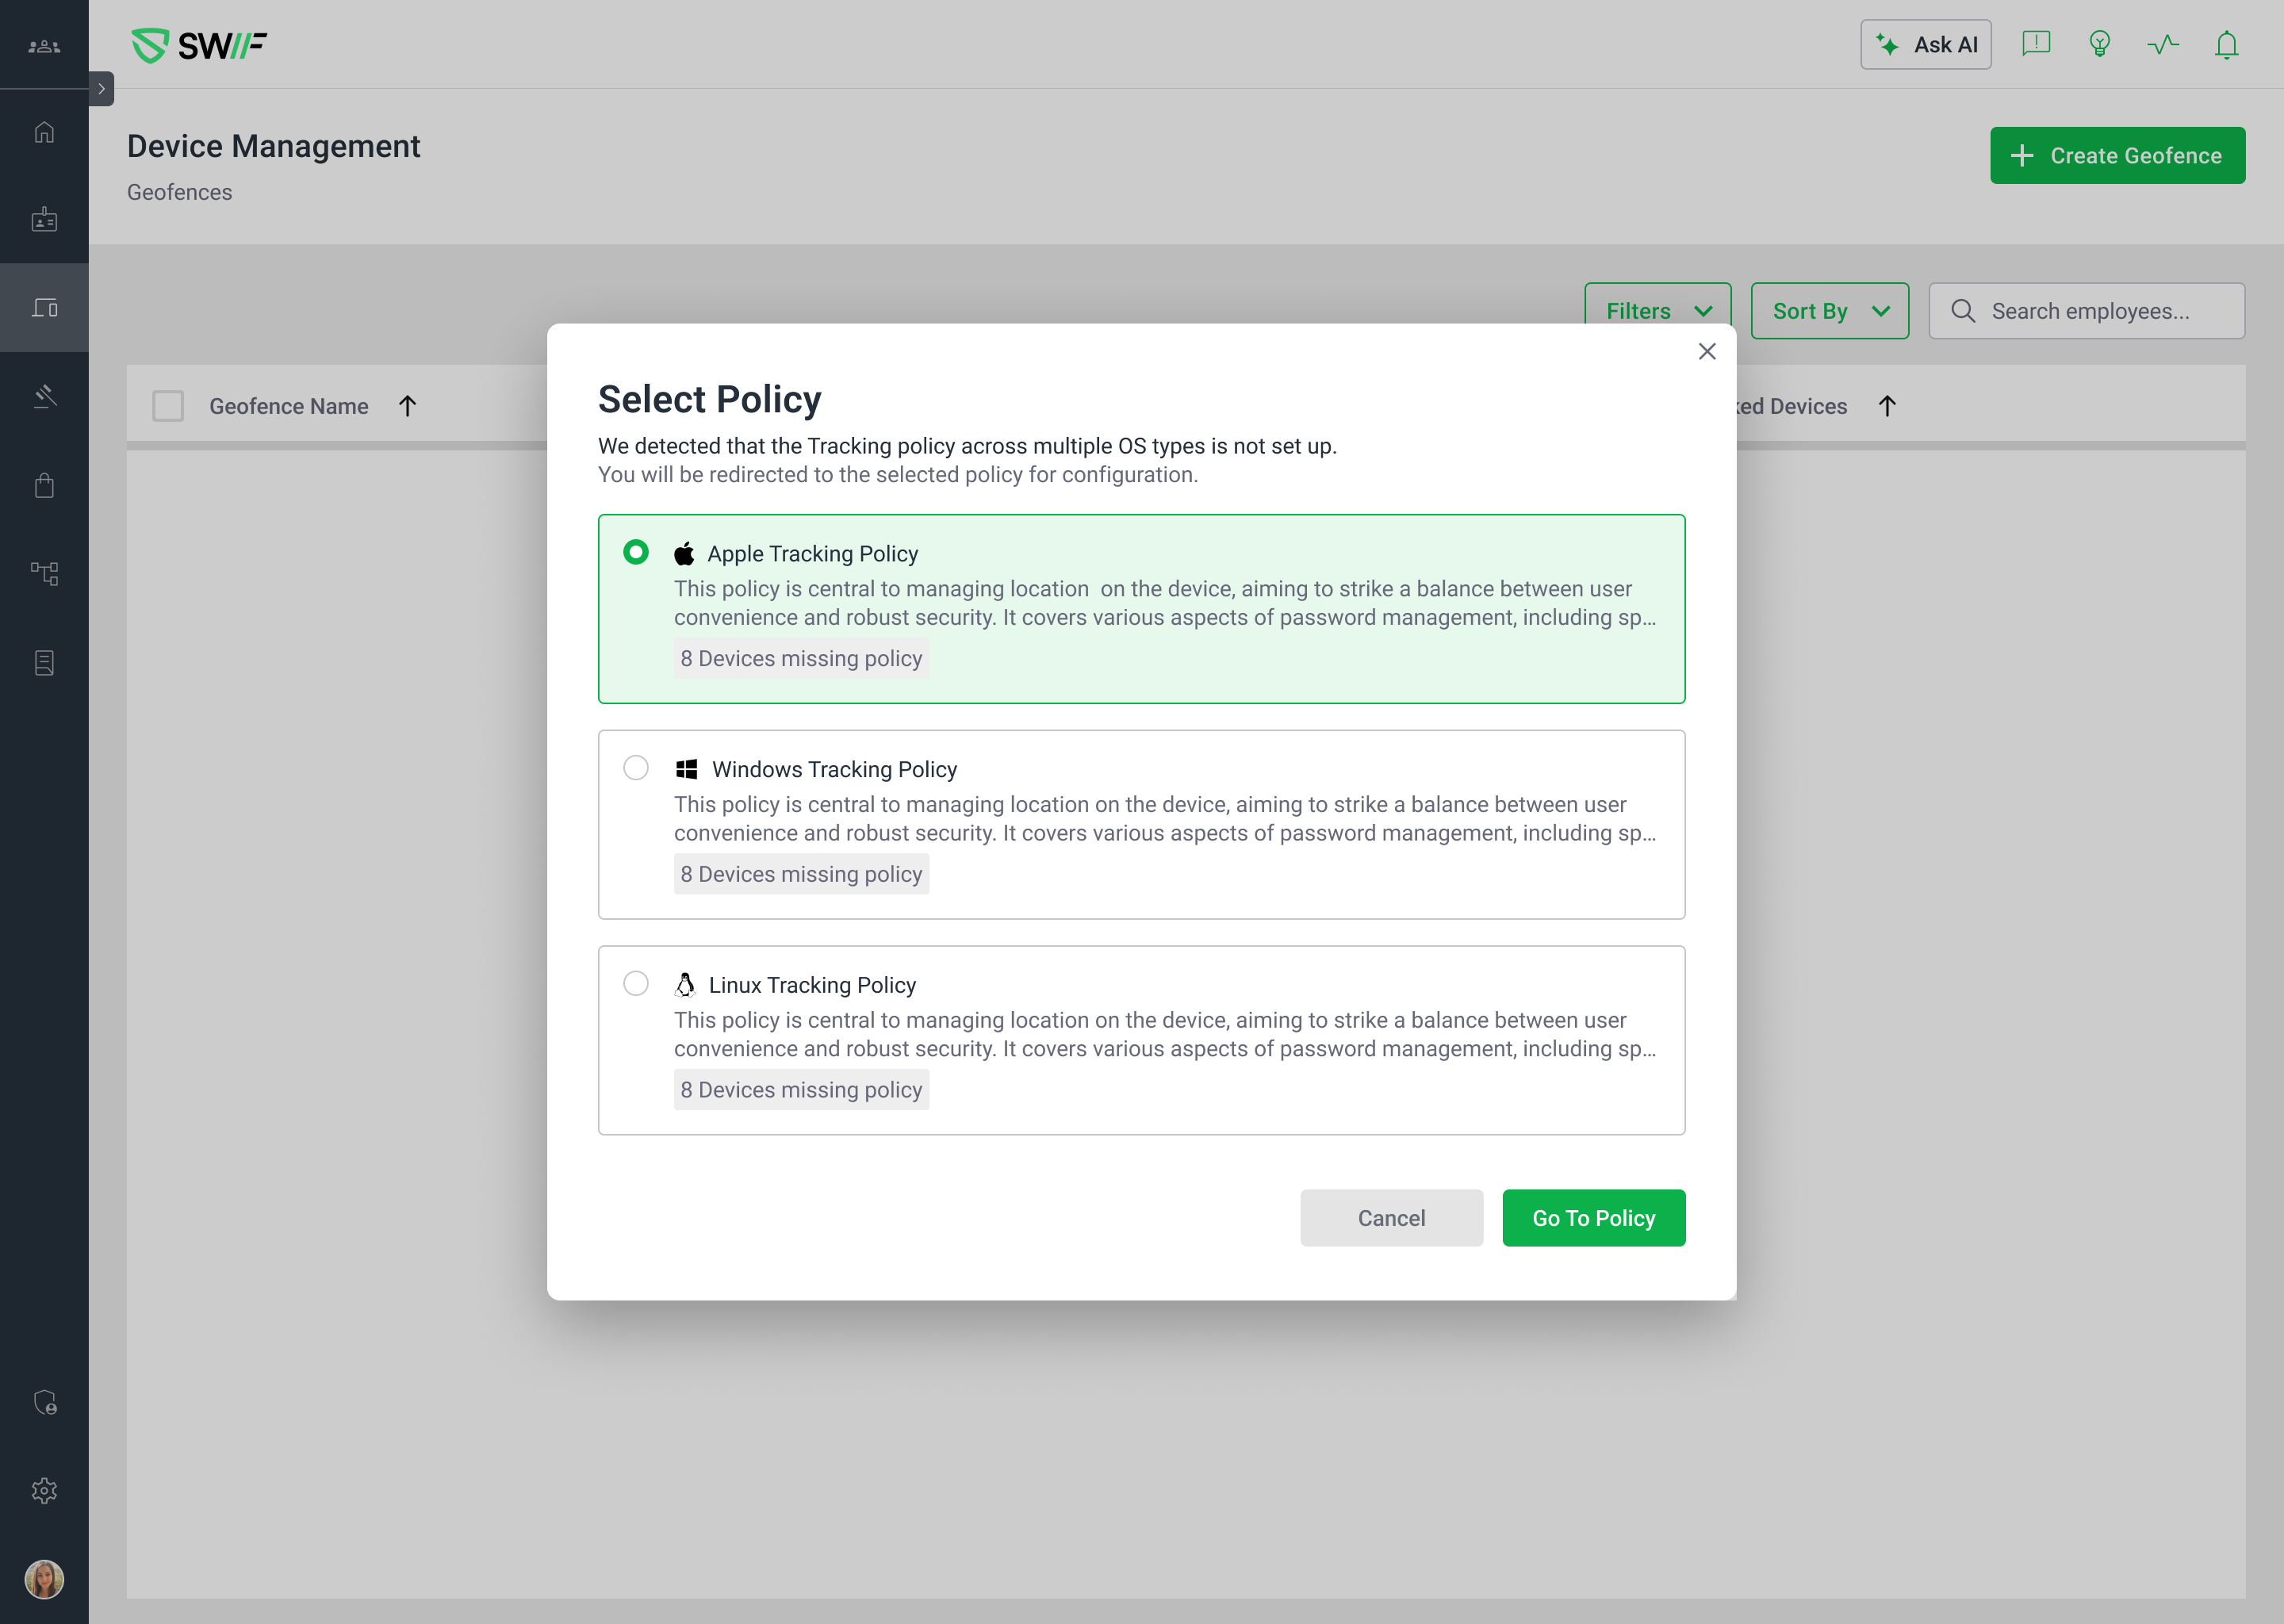This screenshot has height=1624, width=2284.
Task: Expand the Sort By dropdown
Action: click(x=1829, y=311)
